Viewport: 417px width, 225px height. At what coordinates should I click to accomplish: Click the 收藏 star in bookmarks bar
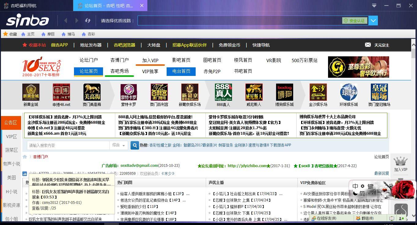click(x=6, y=34)
